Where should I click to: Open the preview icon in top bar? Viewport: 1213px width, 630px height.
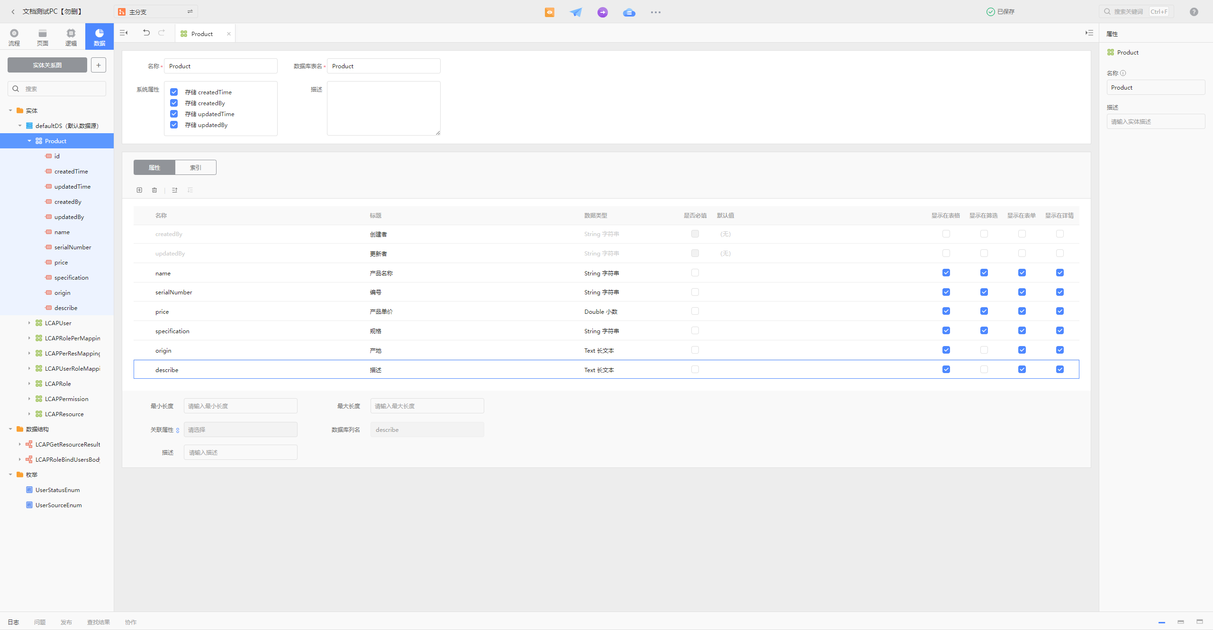pyautogui.click(x=550, y=12)
